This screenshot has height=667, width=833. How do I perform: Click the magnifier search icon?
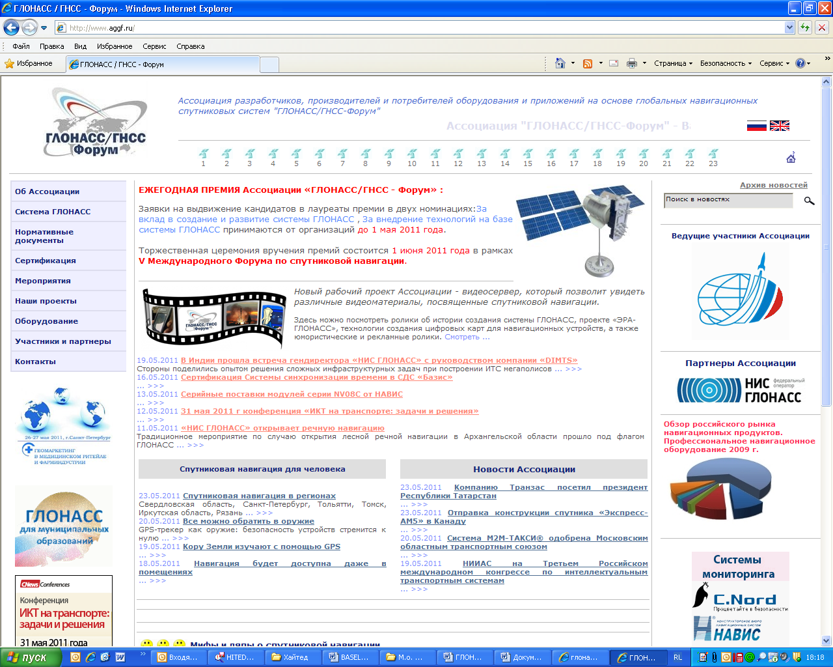[809, 201]
